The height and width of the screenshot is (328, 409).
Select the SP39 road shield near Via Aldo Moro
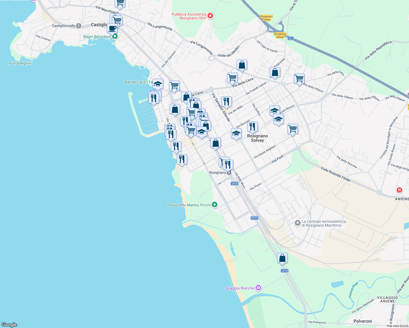(235, 183)
